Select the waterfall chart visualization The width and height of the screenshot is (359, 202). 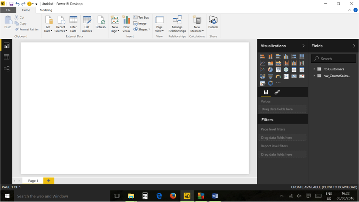pyautogui.click(x=302, y=63)
